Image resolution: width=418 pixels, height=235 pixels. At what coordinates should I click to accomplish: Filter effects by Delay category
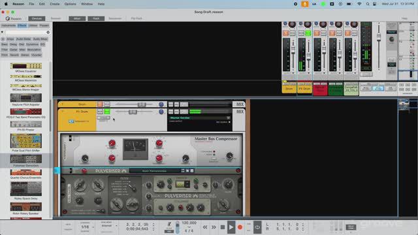coord(13,44)
